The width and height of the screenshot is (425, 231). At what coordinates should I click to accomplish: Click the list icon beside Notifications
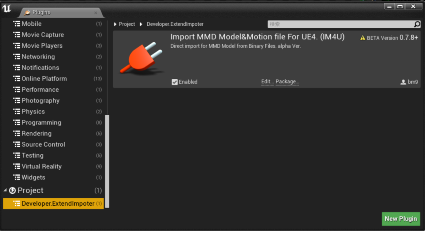17,68
